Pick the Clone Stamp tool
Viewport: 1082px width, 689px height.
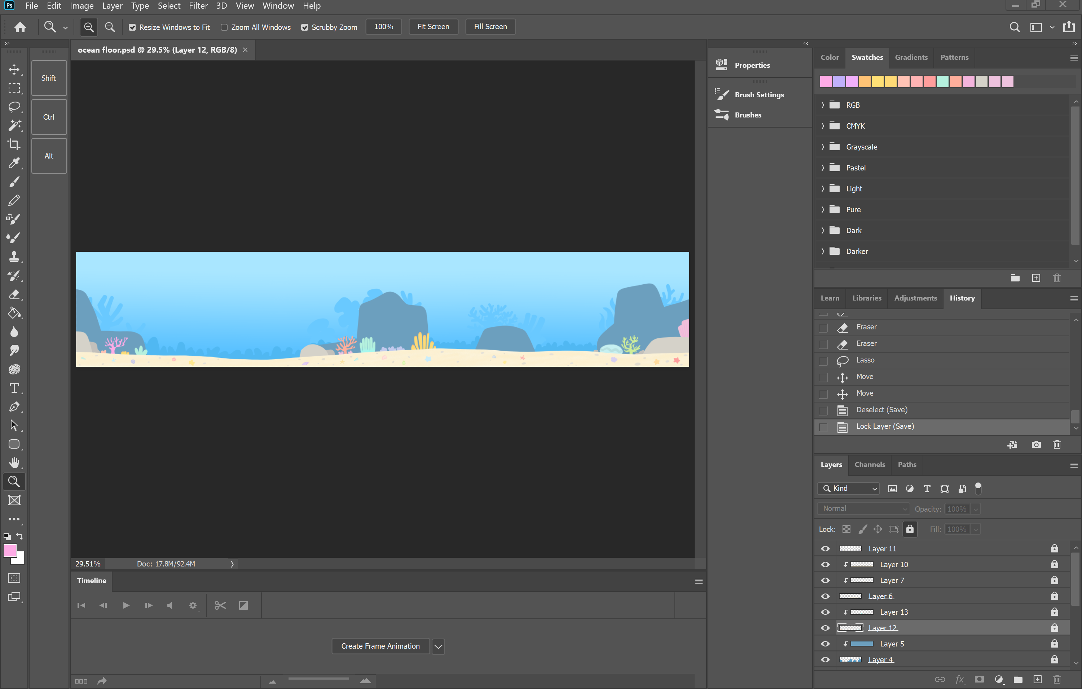[14, 256]
